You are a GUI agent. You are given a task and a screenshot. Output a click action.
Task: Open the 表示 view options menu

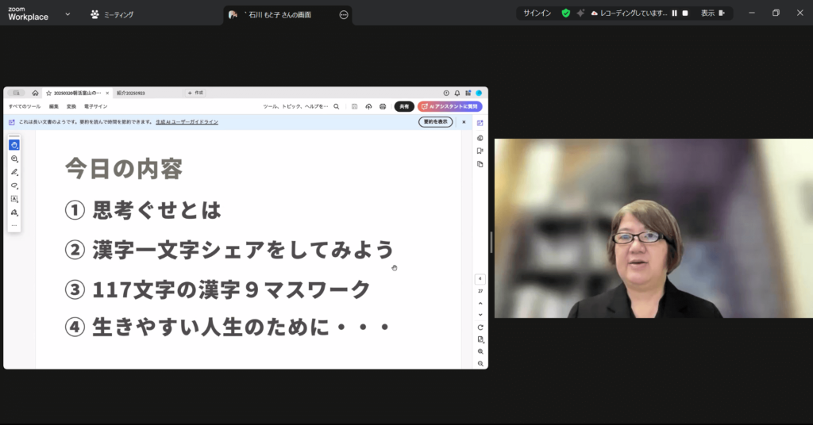pyautogui.click(x=712, y=13)
